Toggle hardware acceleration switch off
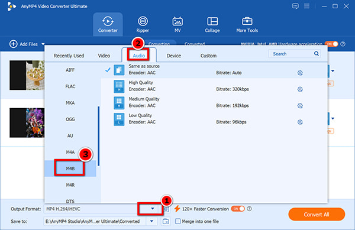 point(331,44)
